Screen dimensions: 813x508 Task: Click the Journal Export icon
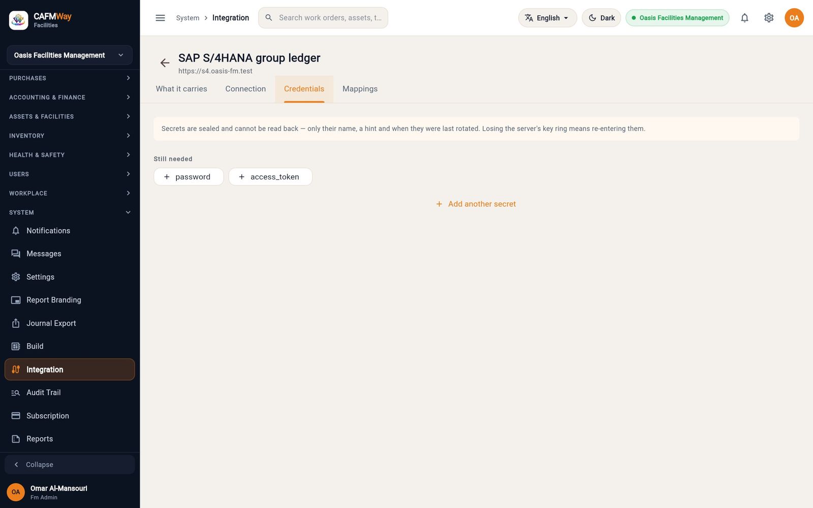coord(16,323)
